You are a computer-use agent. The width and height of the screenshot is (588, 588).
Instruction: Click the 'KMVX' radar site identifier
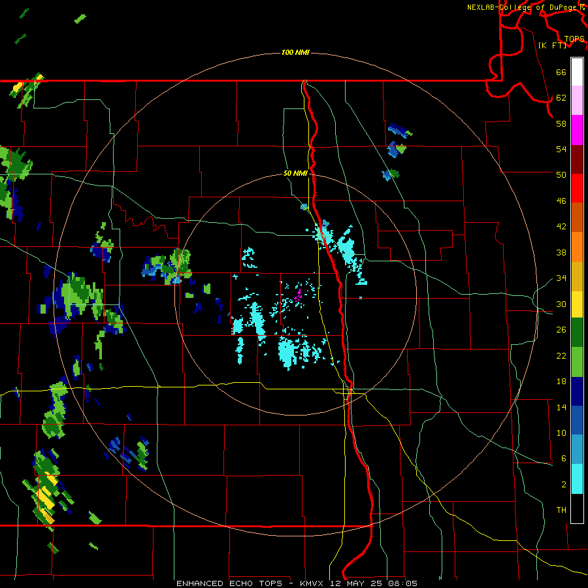[313, 583]
